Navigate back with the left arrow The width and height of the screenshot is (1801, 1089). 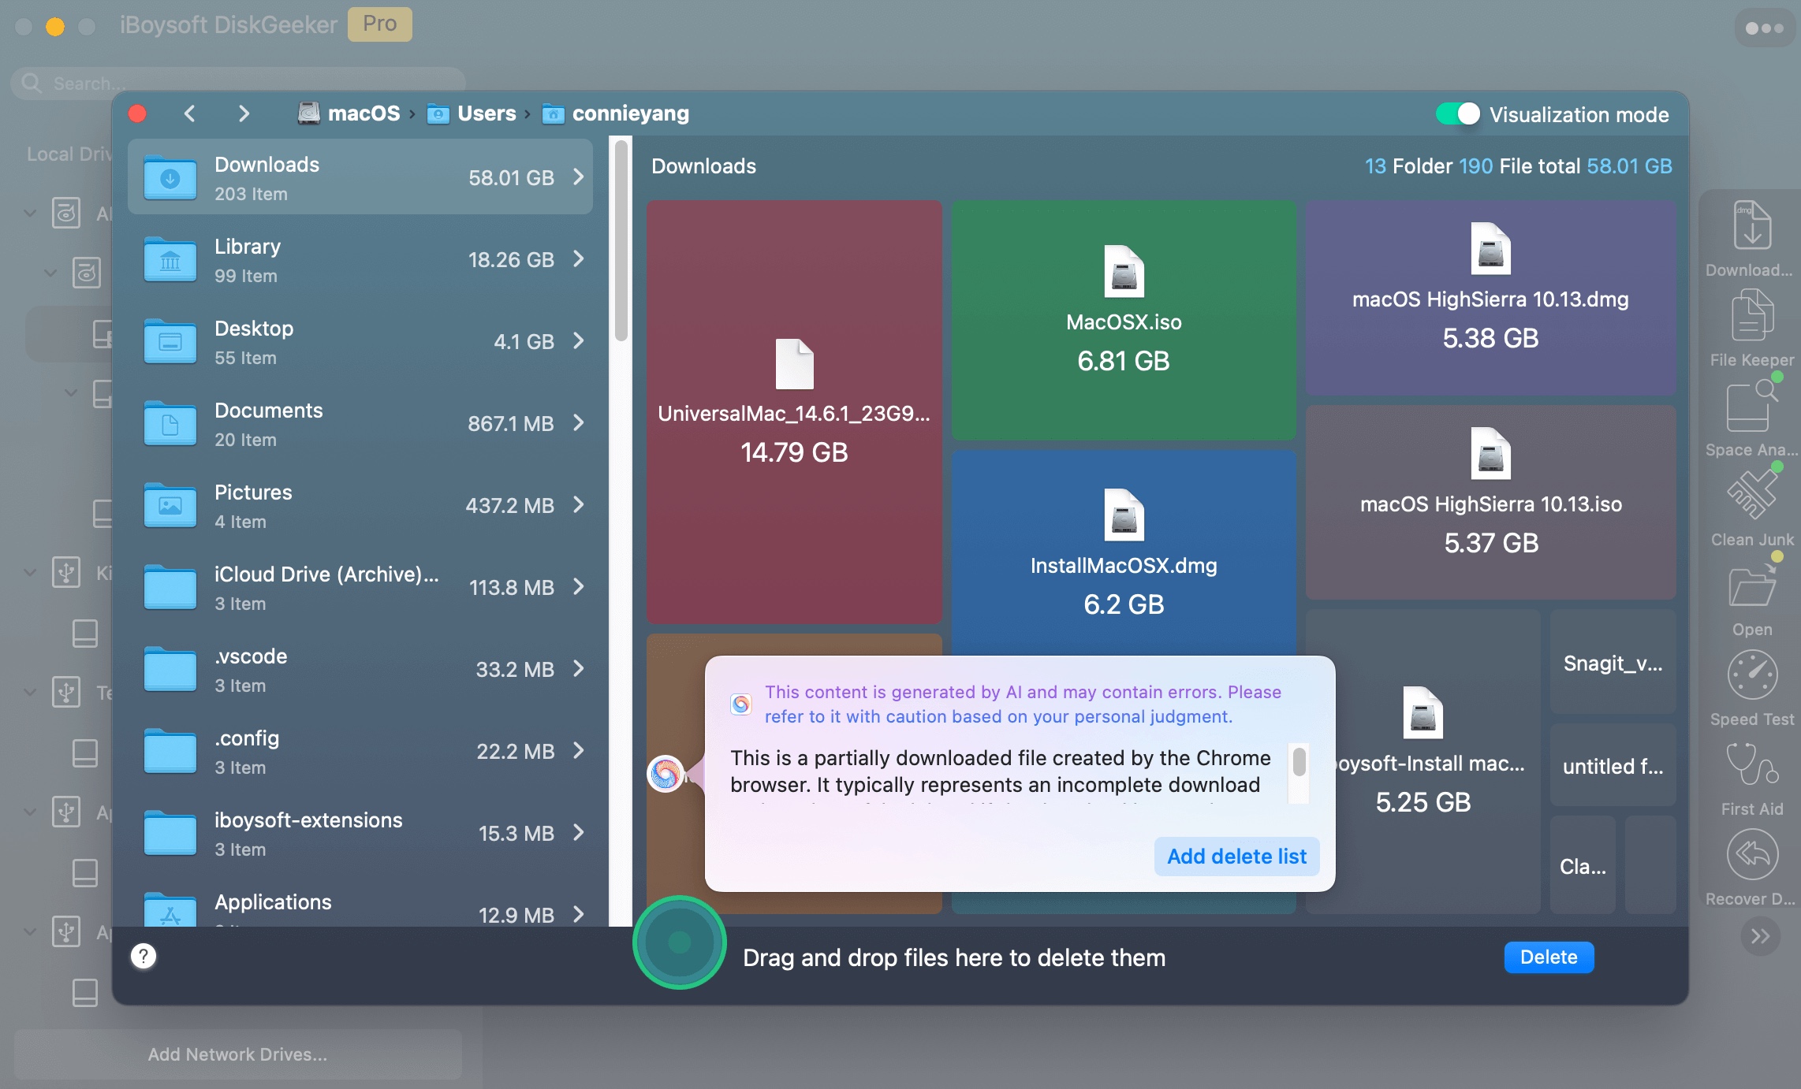pos(190,113)
